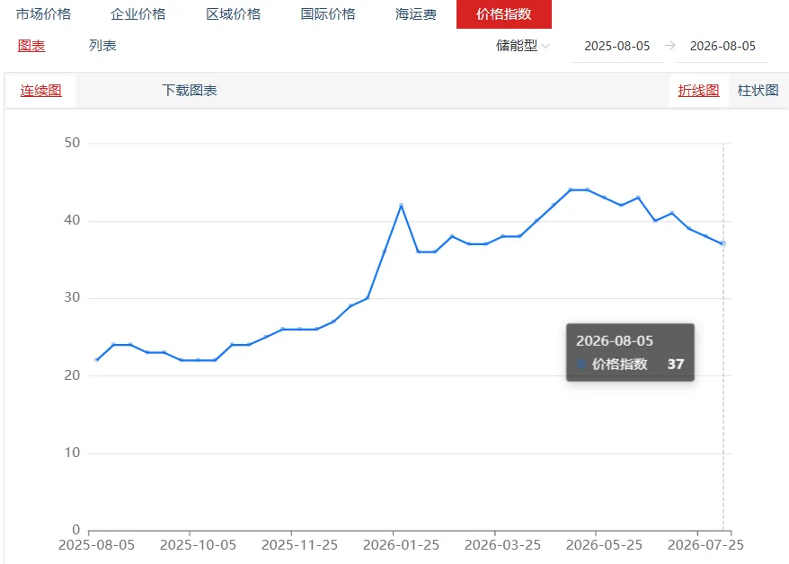Click the y-axis label 30
This screenshot has height=564, width=789.
click(73, 297)
